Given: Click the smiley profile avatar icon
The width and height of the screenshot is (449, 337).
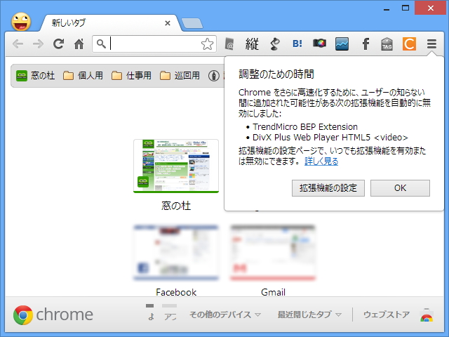Looking at the screenshot, I should click(21, 22).
